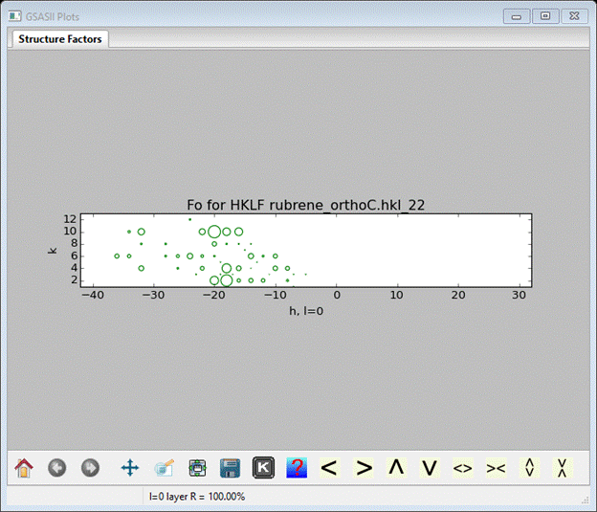Move plot up with ^ arrow
The image size is (597, 512).
pos(396,468)
